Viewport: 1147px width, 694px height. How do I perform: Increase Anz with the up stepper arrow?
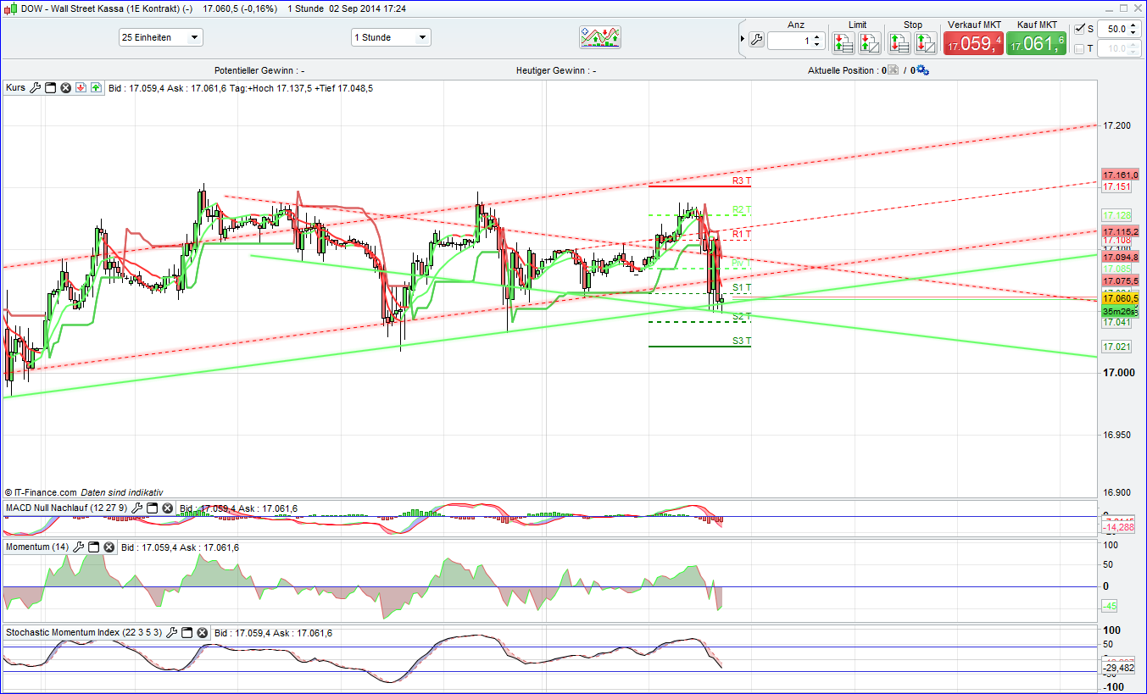pos(816,34)
